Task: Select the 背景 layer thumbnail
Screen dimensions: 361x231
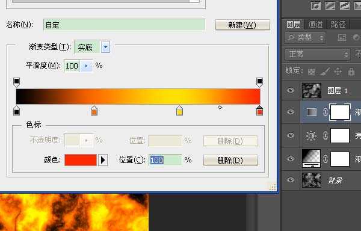Action: (x=312, y=180)
